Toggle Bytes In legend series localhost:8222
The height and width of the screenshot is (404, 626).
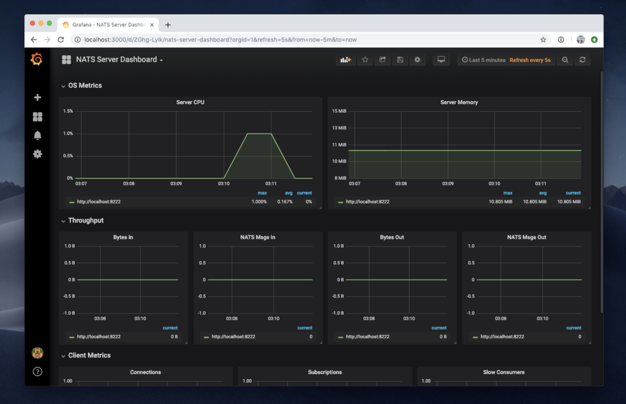point(98,337)
